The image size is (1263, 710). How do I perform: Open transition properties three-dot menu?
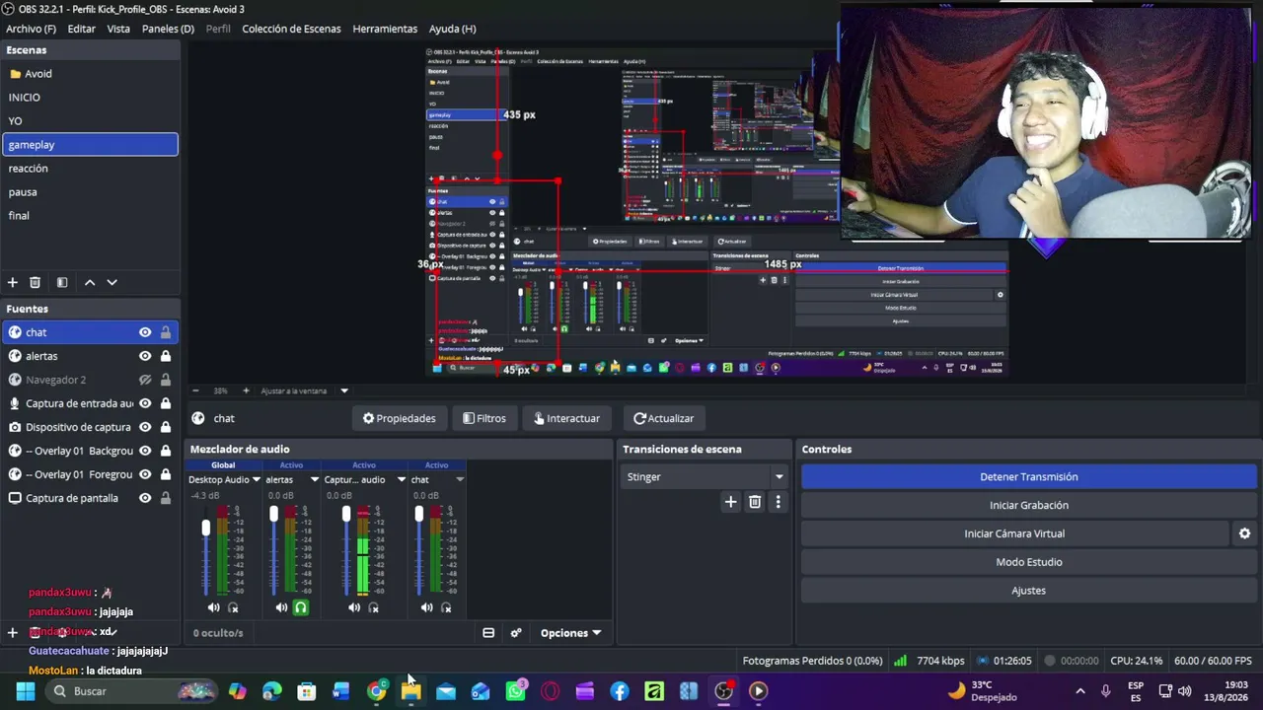point(778,502)
